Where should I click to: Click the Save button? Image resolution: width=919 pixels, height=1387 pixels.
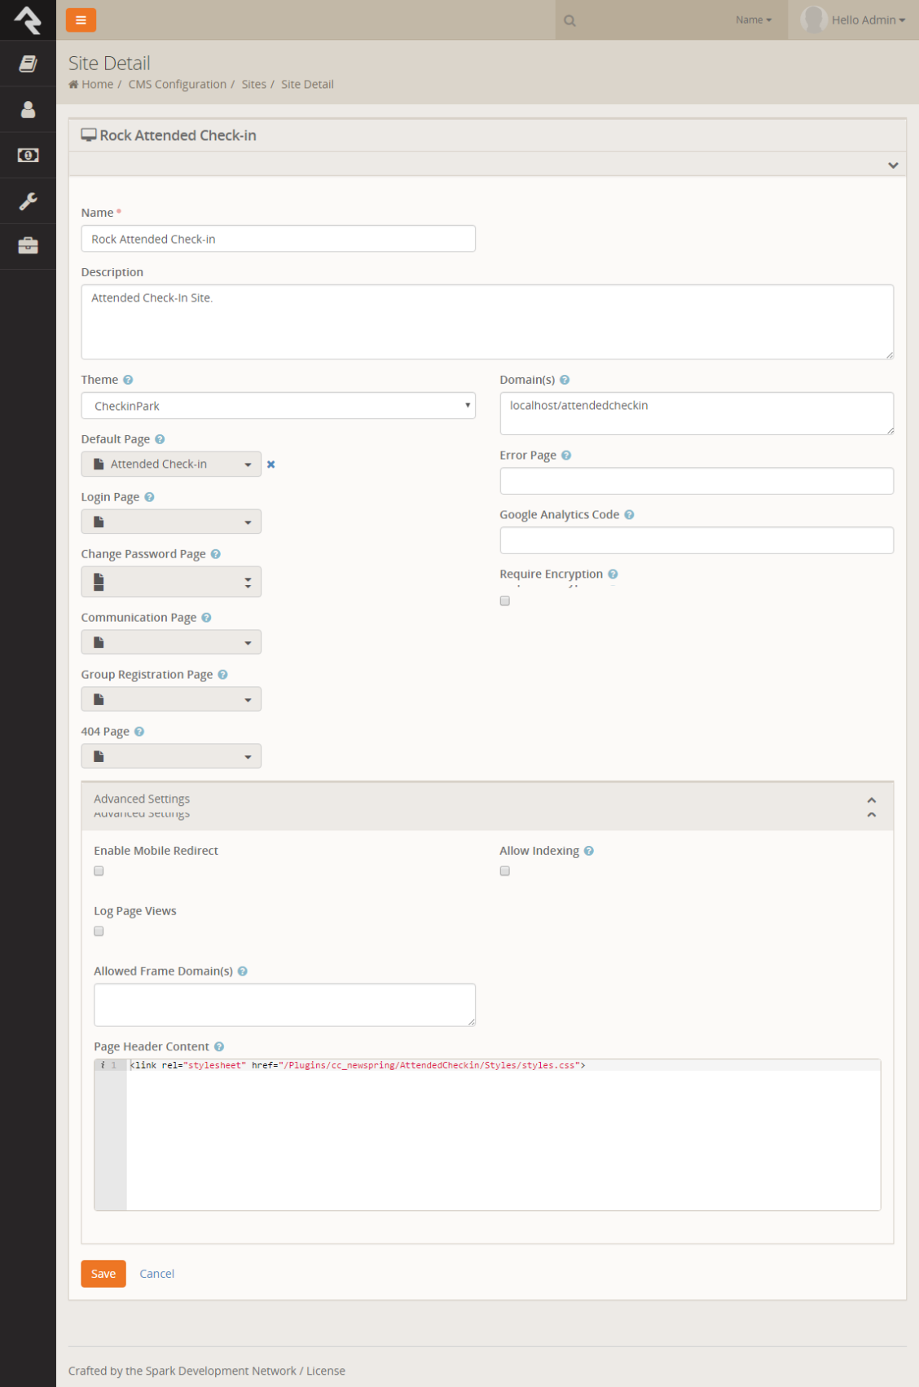[x=103, y=1274]
